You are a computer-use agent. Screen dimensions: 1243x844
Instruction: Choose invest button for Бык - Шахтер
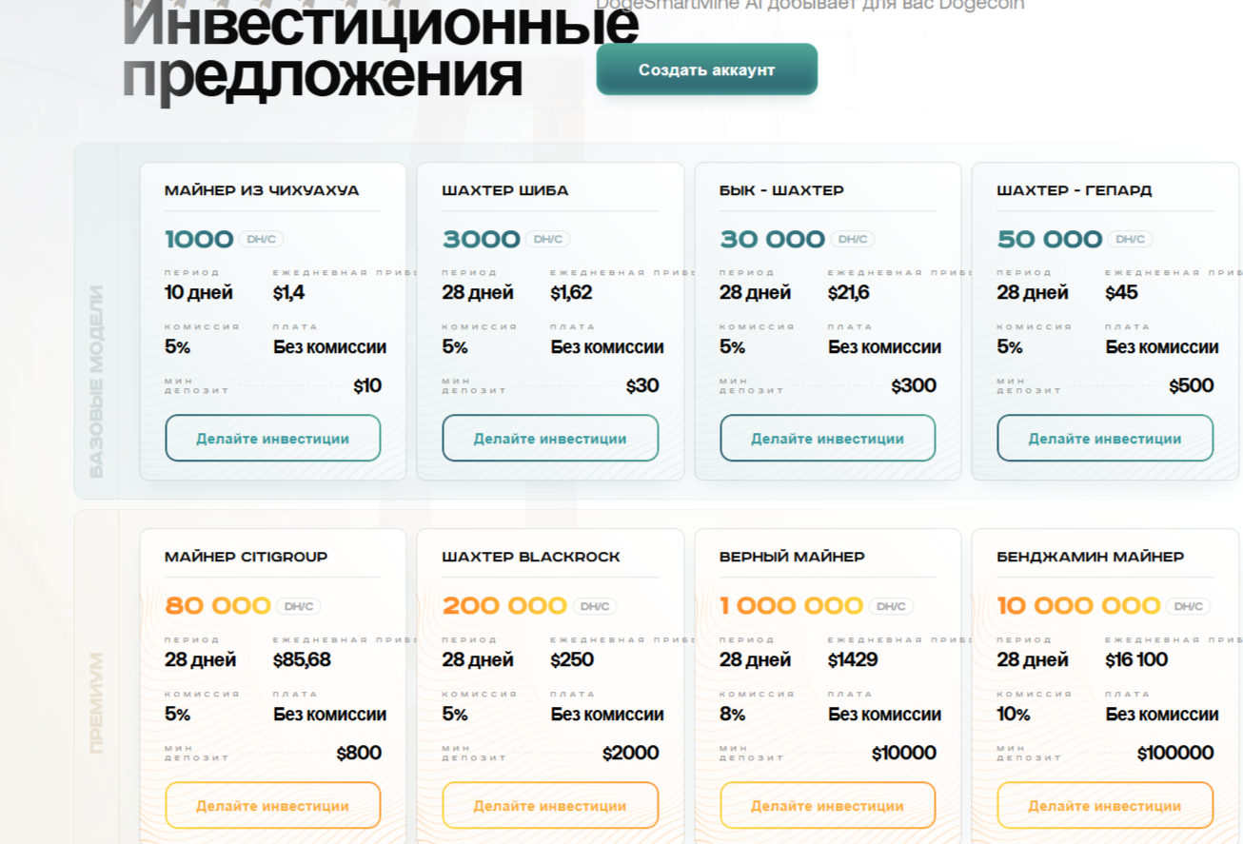(827, 439)
